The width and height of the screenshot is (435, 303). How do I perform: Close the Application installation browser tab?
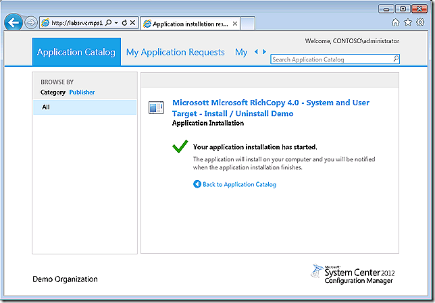(234, 24)
